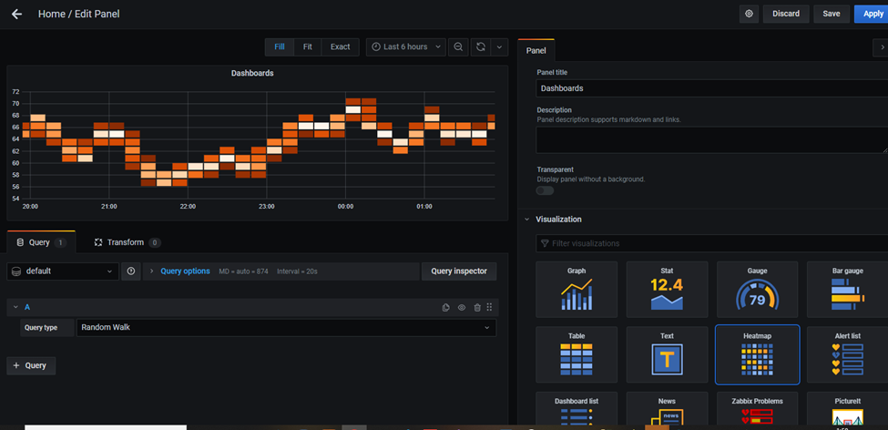Screen dimensions: 888x430
Task: Open the default data source dropdown
Action: pos(63,271)
